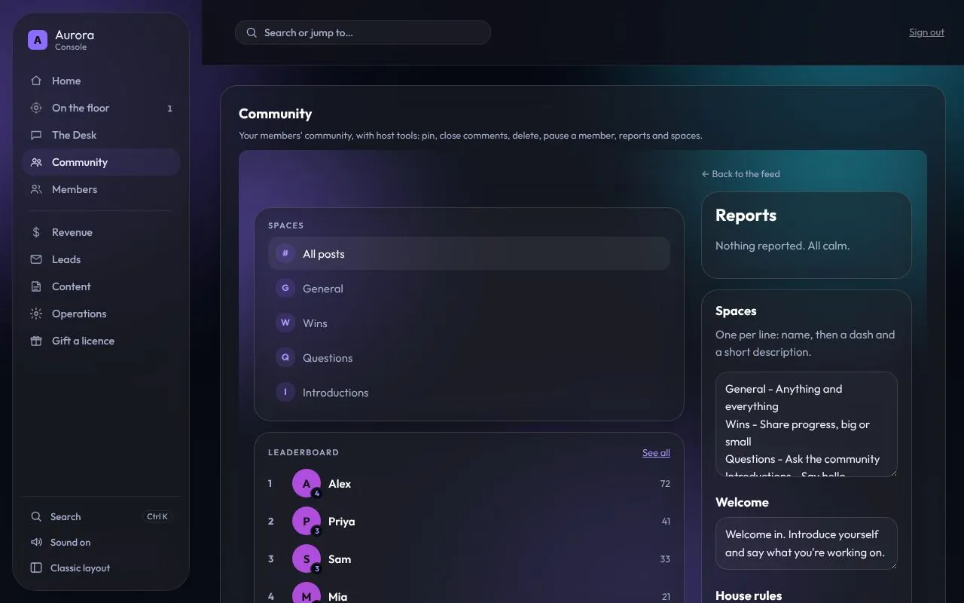The width and height of the screenshot is (964, 603).
Task: Toggle the Sound on setting
Action: [101, 543]
